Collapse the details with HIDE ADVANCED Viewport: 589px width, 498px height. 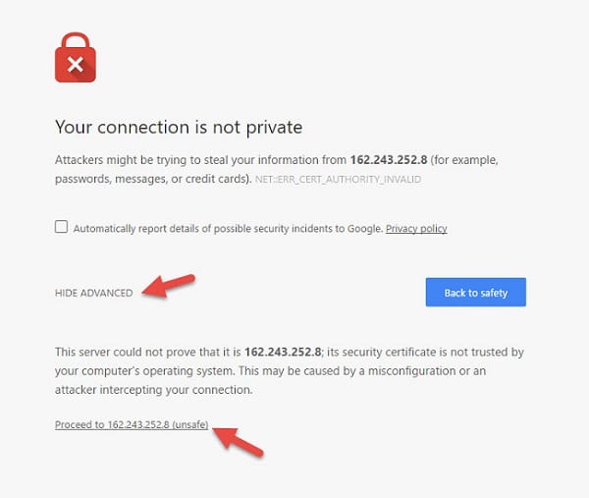click(x=94, y=293)
